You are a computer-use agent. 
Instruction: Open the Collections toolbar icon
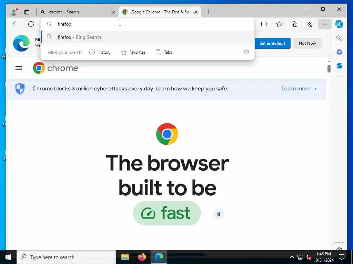[294, 24]
